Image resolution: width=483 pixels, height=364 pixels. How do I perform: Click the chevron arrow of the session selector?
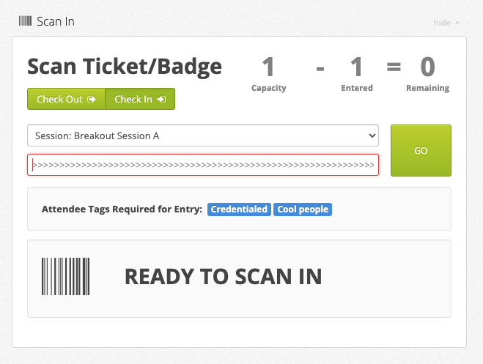(371, 135)
